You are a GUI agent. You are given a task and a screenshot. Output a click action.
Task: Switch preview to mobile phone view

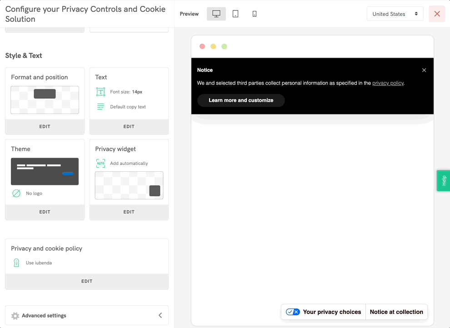[255, 14]
